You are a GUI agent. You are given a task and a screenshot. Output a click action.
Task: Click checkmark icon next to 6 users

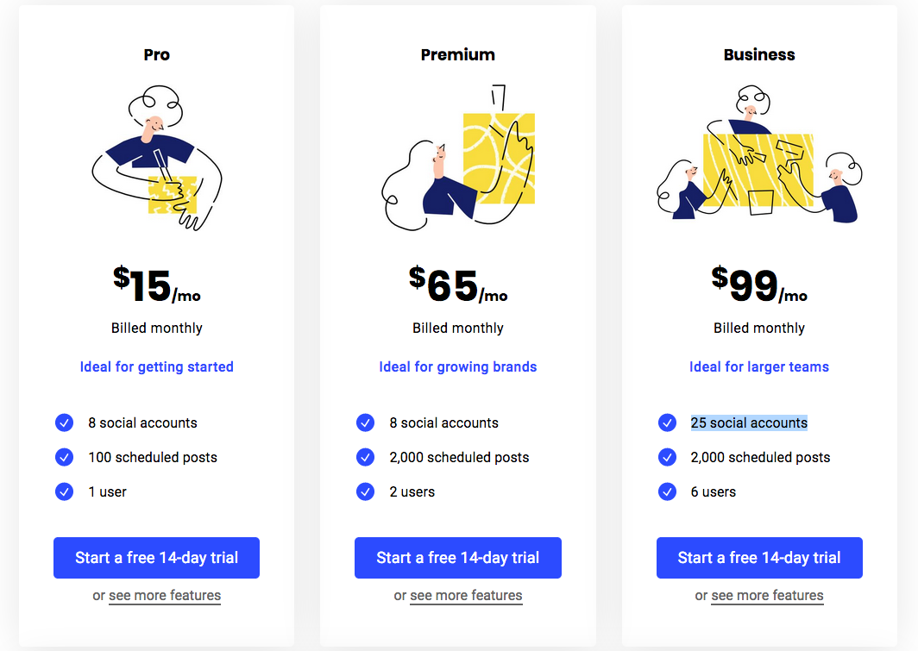pyautogui.click(x=667, y=491)
